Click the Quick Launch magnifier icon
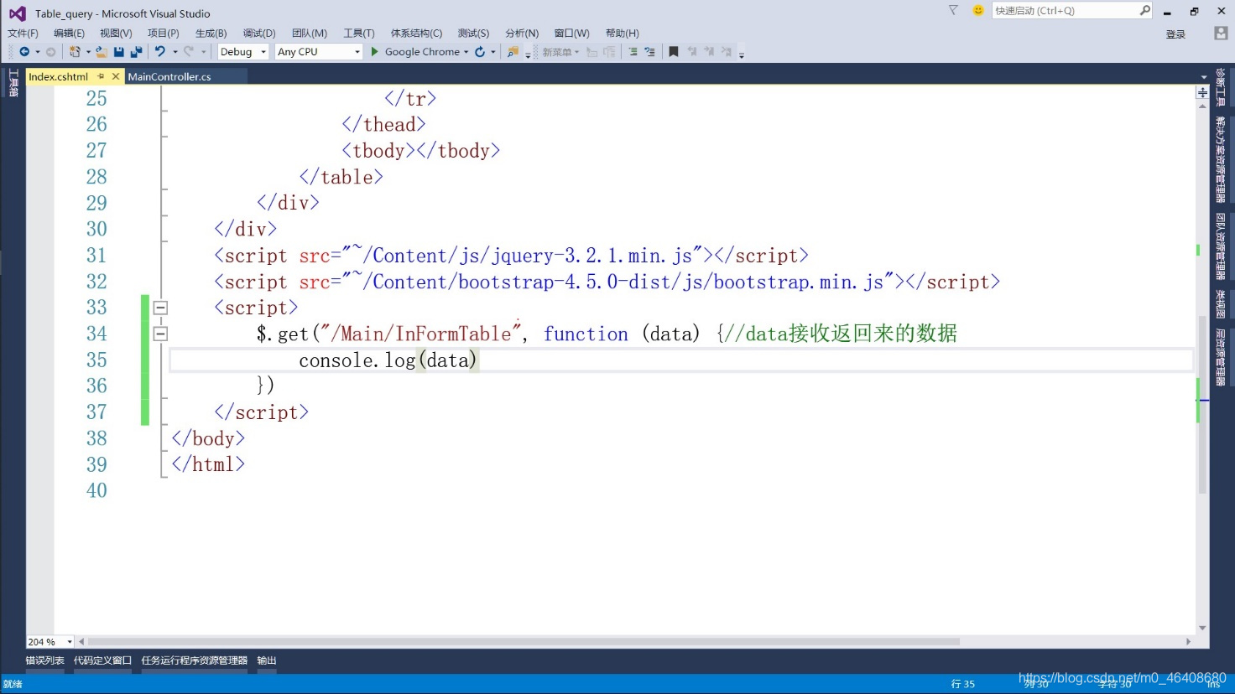1235x694 pixels. tap(1144, 10)
